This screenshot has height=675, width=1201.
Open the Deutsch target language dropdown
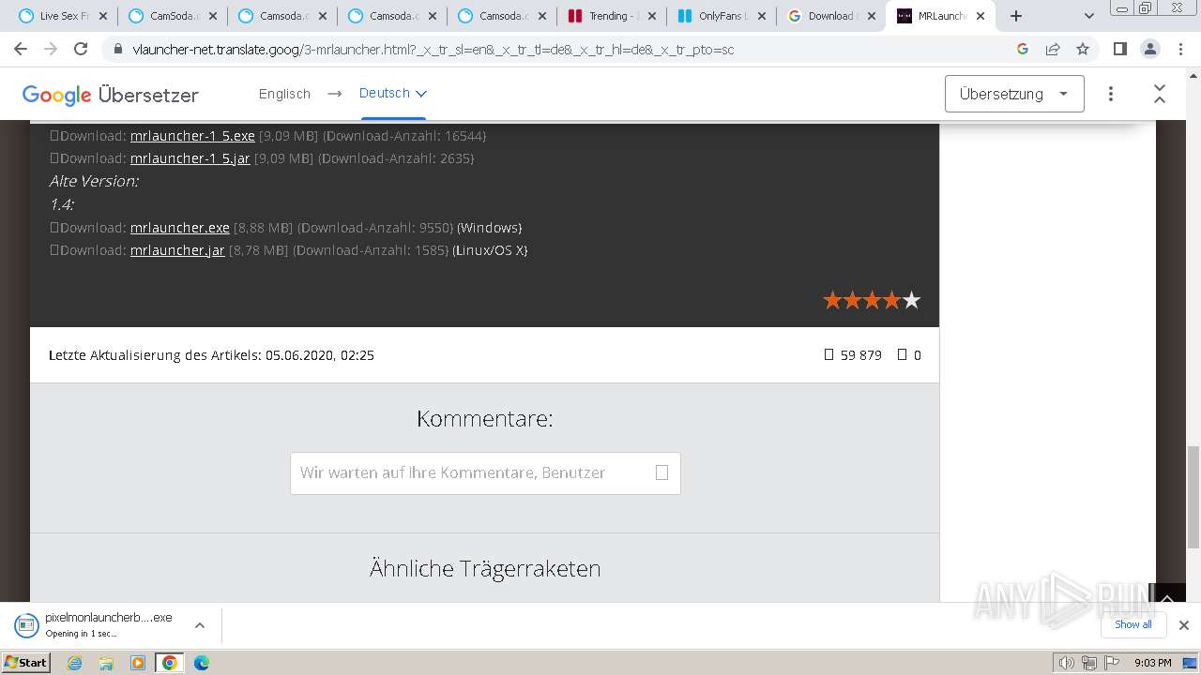point(393,93)
